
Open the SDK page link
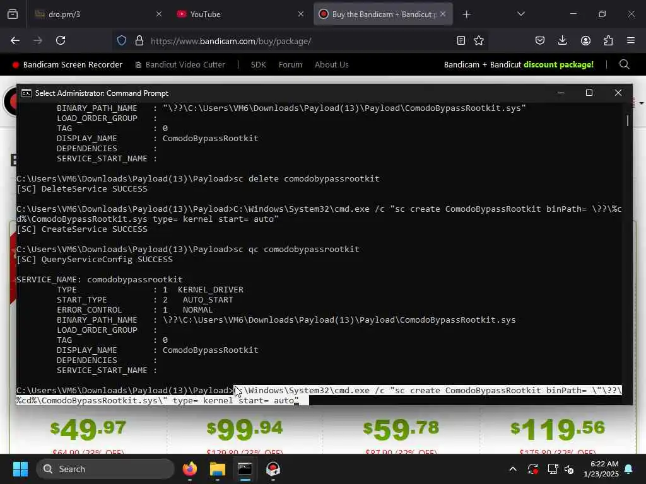click(x=258, y=65)
